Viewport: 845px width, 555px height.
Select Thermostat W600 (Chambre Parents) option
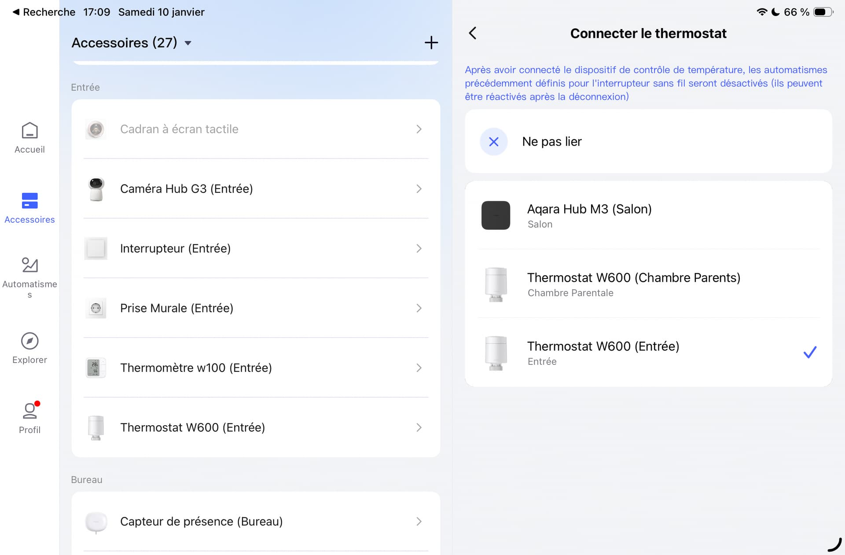(648, 284)
